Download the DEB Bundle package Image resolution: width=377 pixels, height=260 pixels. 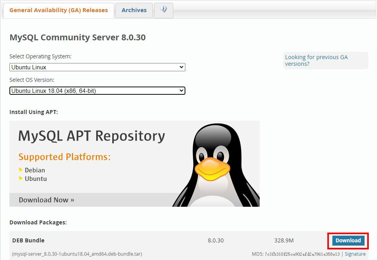pos(348,240)
